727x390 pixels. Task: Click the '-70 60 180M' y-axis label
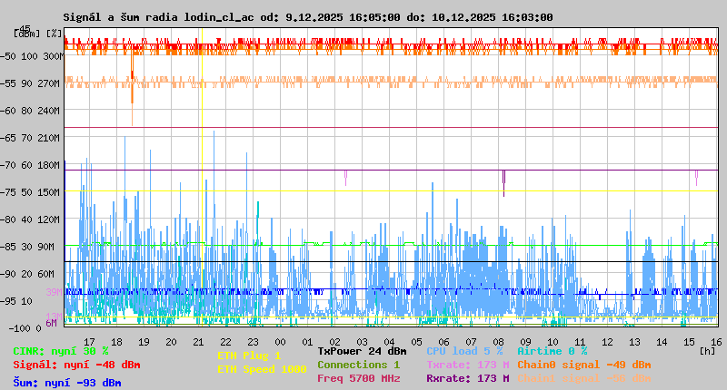32,165
